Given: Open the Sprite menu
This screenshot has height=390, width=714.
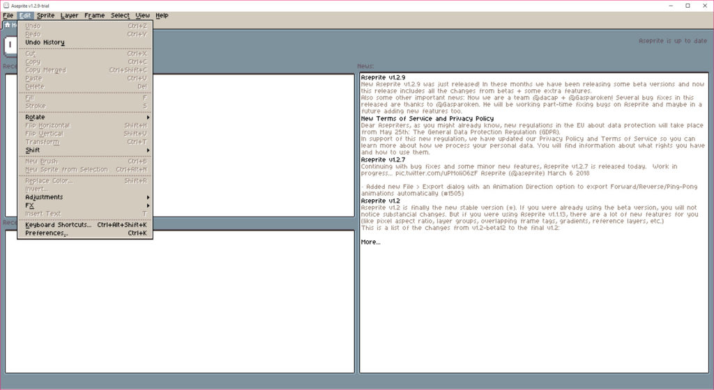Looking at the screenshot, I should click(x=45, y=15).
